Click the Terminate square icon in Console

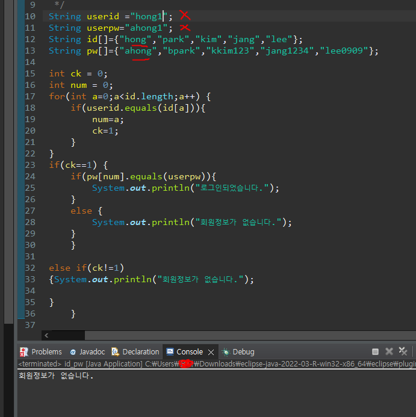click(x=375, y=352)
